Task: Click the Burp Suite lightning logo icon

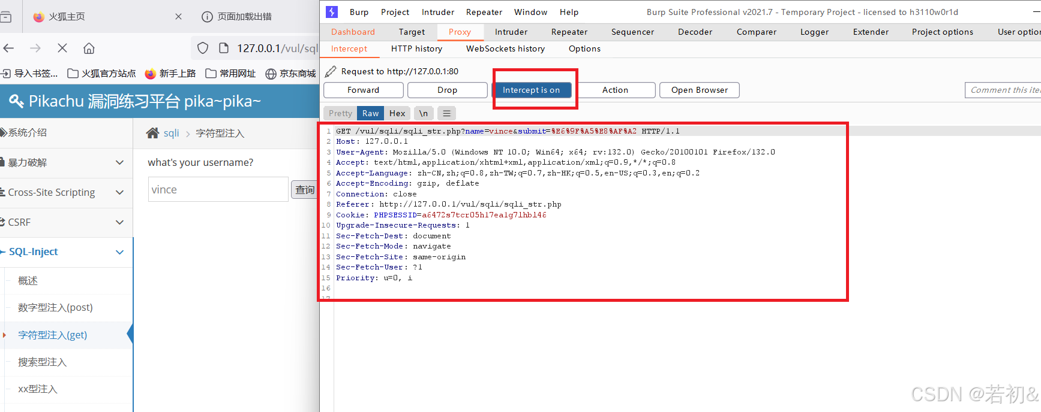Action: coord(331,11)
